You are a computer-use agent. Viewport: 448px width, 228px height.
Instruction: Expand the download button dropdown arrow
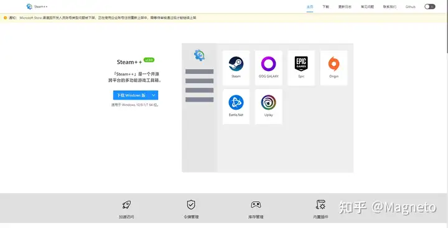pyautogui.click(x=154, y=95)
